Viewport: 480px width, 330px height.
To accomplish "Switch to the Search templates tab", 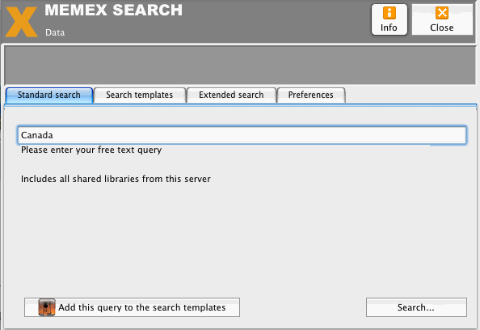I will point(140,95).
